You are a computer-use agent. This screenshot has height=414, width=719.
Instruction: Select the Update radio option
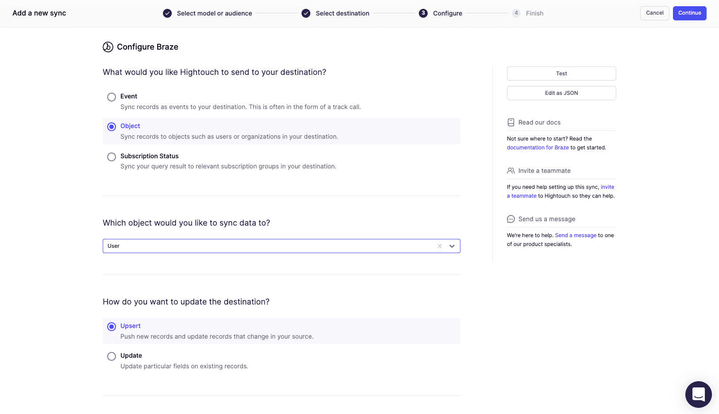(112, 356)
